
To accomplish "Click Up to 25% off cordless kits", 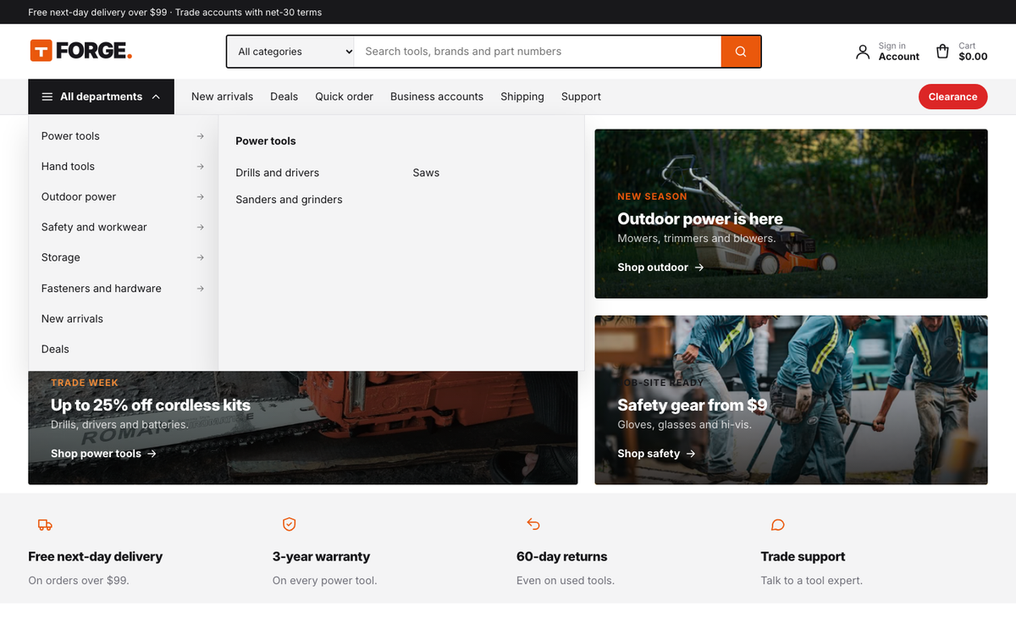I will (151, 406).
